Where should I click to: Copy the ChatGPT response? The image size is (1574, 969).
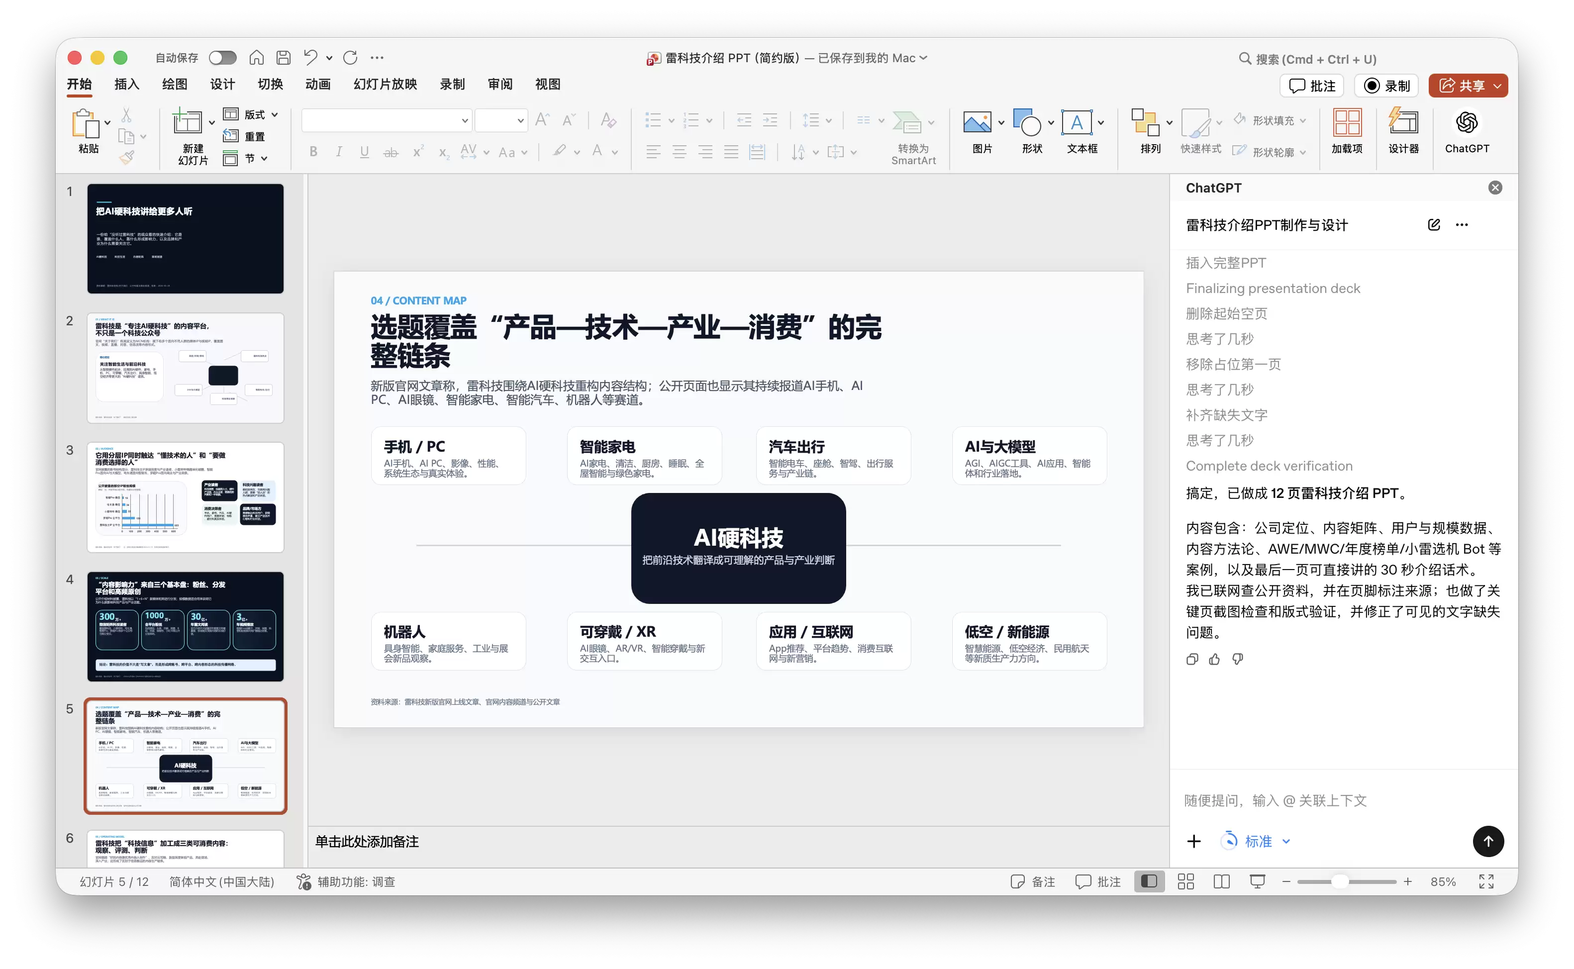pos(1191,659)
